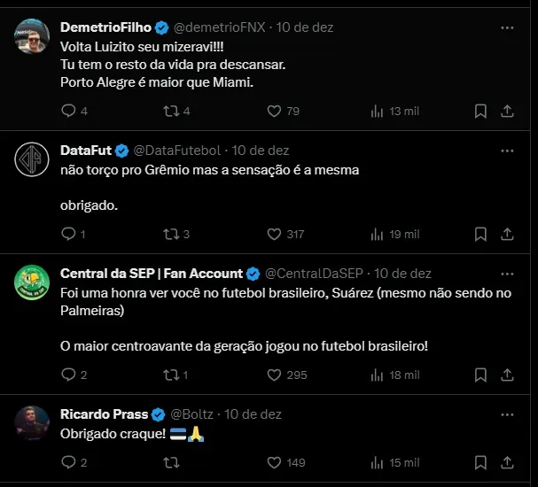Like DemetrioFilho's tweet with 79 likes

pos(275,111)
